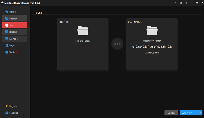Click the Destination Folder label
The image size is (204, 118).
click(152, 41)
